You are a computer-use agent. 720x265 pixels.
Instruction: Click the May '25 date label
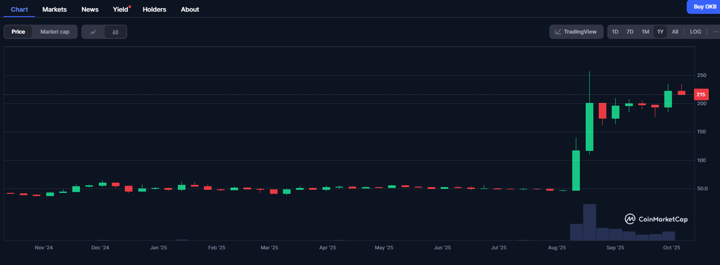coord(384,248)
